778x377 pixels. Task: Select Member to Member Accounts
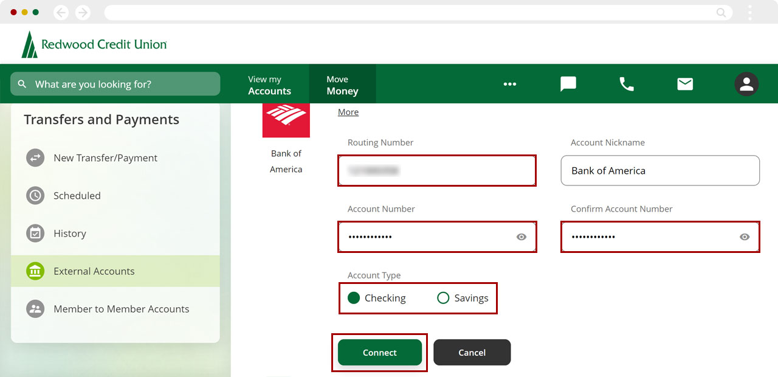(x=115, y=309)
